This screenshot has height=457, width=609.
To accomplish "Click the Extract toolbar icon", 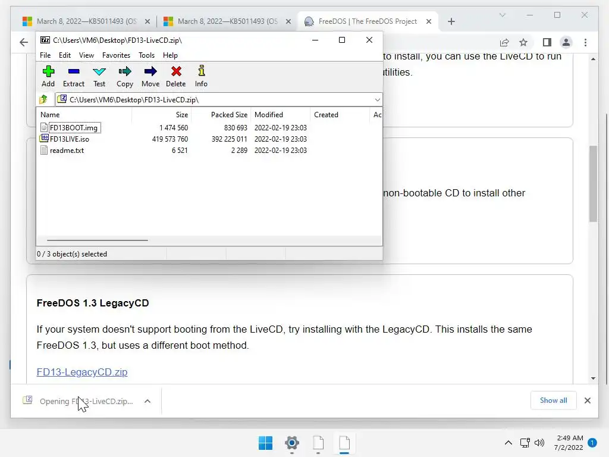I will coord(73,76).
